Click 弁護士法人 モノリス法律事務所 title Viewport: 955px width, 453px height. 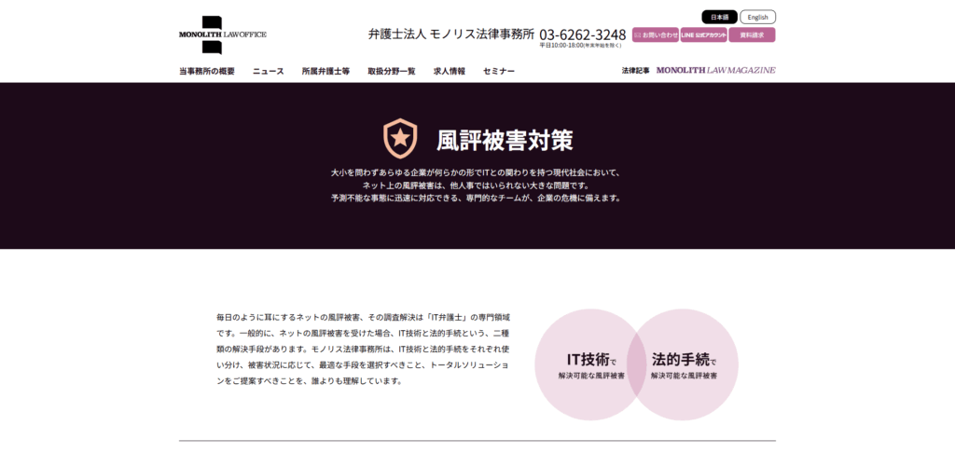[450, 34]
